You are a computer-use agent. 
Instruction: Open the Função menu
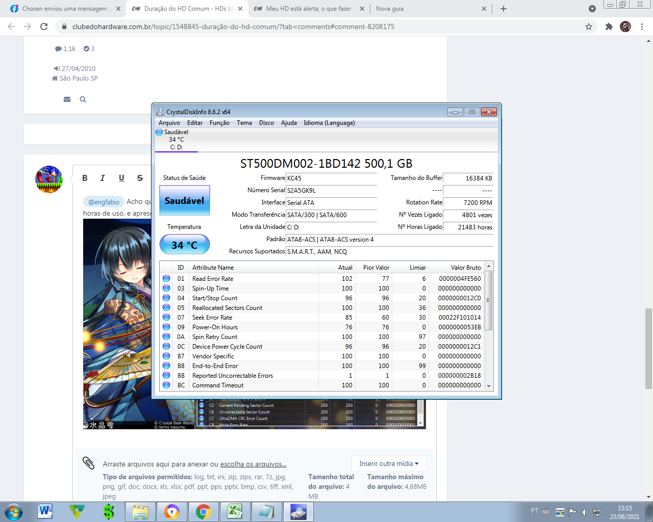(219, 123)
